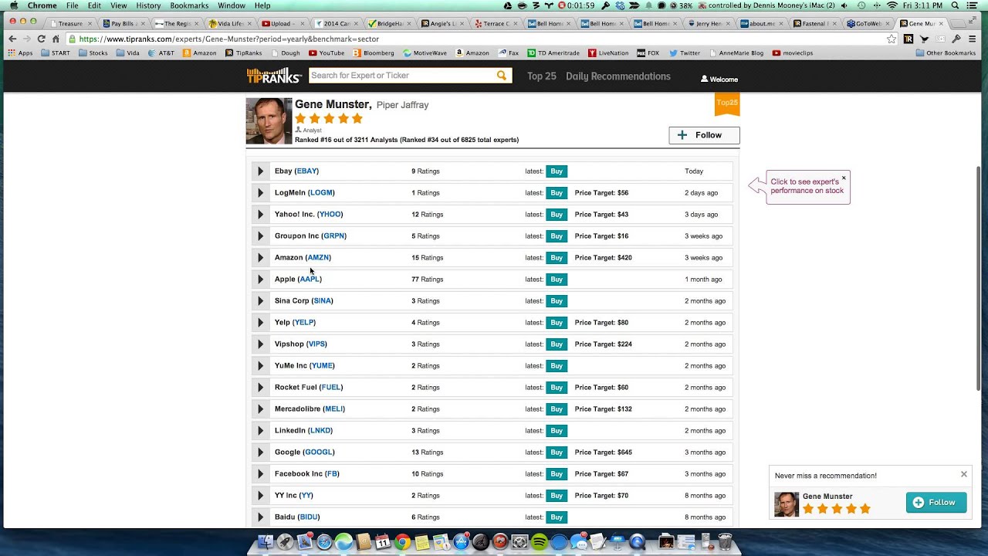Screen dimensions: 988x556
Task: Open the Apps bookmarks shortcut
Action: pyautogui.click(x=20, y=53)
